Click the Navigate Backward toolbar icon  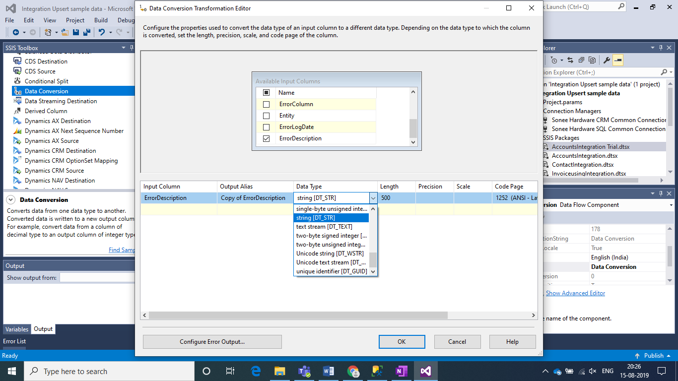pyautogui.click(x=15, y=32)
